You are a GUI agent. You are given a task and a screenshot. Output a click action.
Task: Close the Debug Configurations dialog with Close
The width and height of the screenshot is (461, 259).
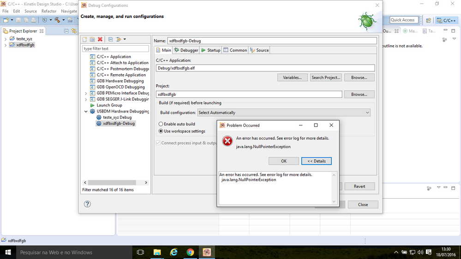tap(363, 205)
